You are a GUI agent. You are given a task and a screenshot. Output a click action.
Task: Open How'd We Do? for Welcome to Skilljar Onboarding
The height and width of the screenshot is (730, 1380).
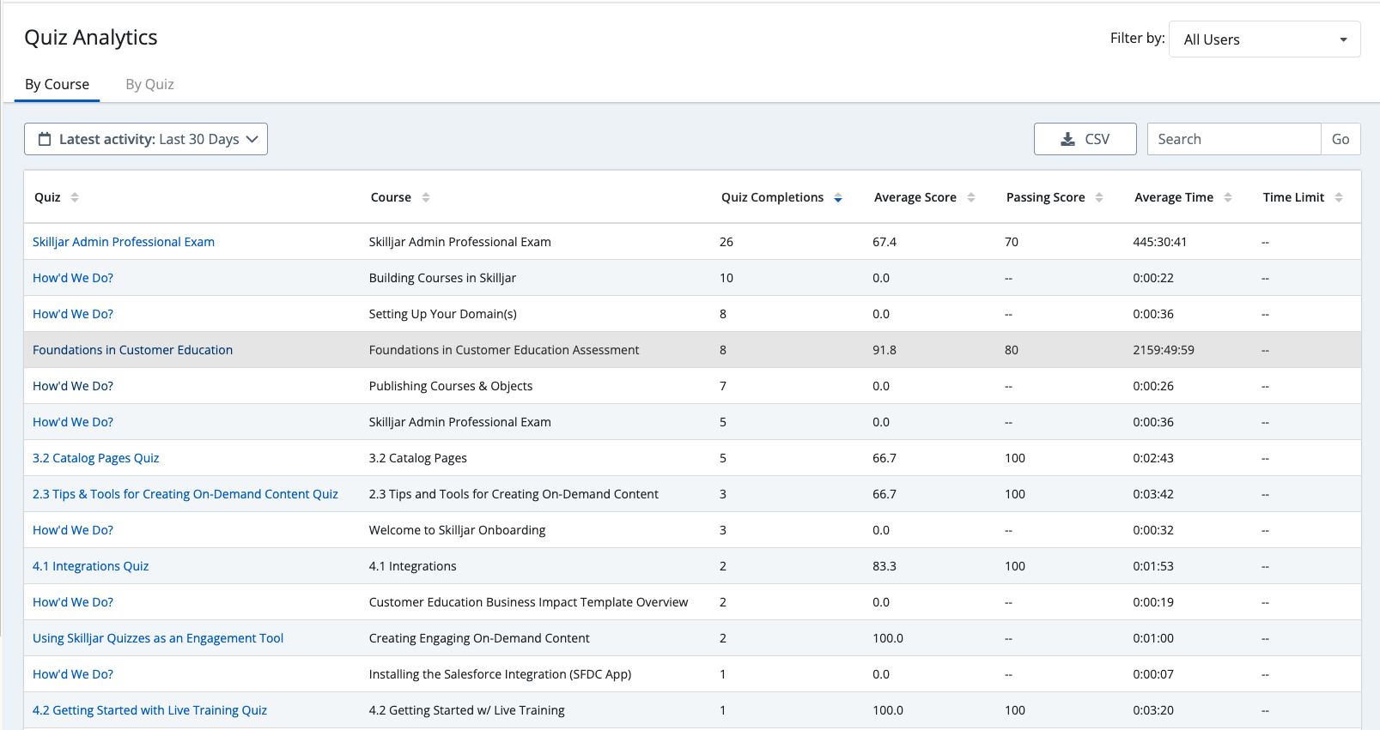click(73, 530)
